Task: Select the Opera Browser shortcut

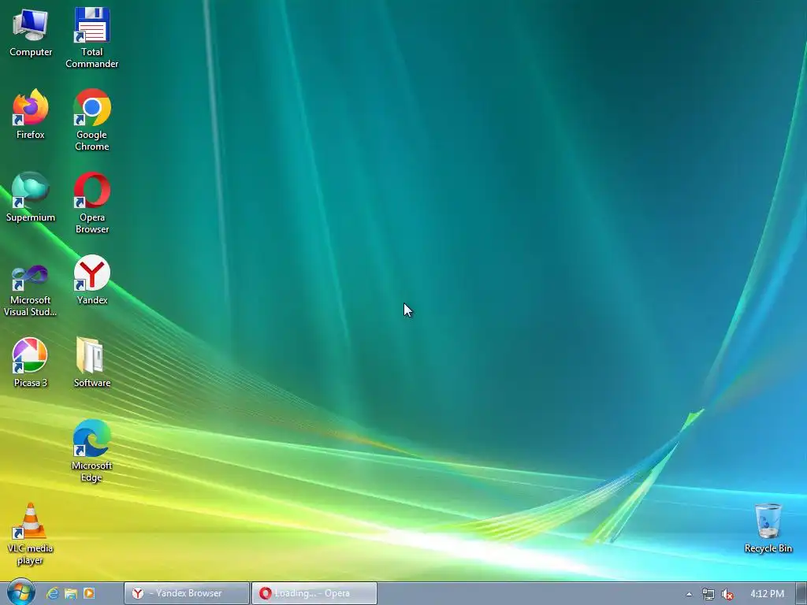Action: [91, 202]
